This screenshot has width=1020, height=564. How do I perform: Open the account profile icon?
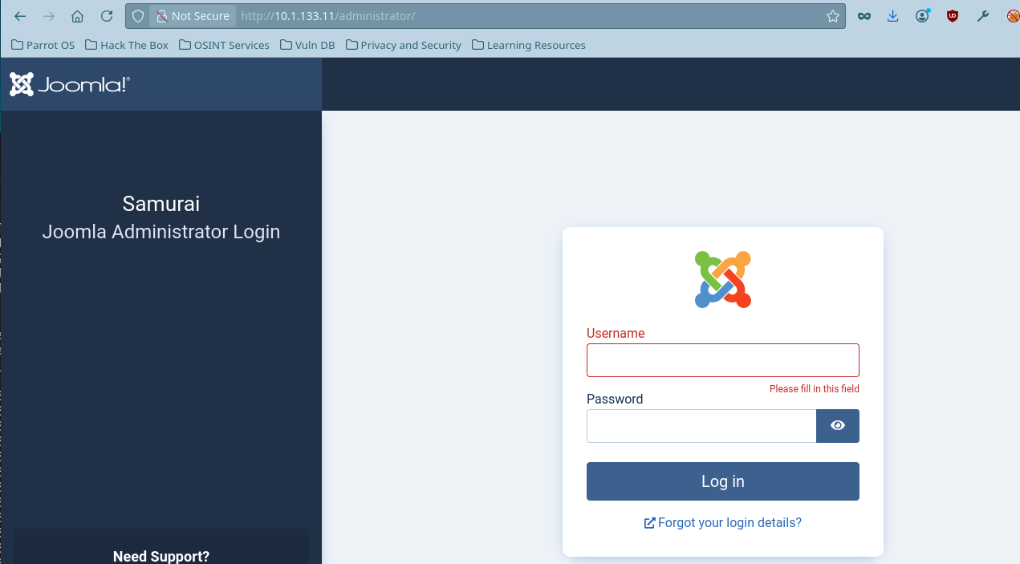923,16
